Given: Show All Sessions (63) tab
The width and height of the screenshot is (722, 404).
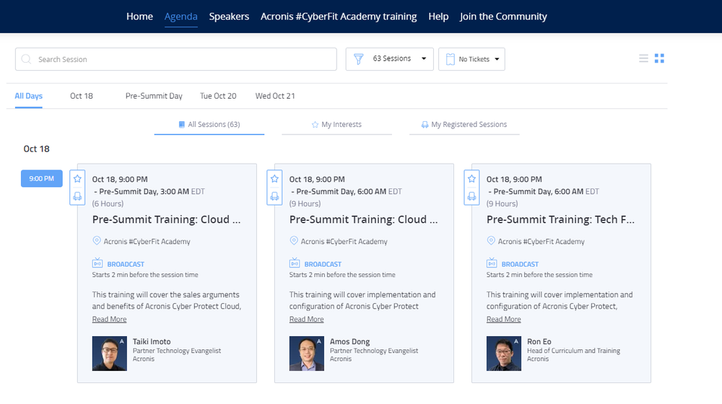Looking at the screenshot, I should 209,124.
